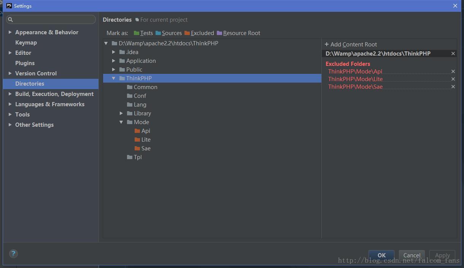Expand Appearance & Behavior settings
This screenshot has width=464, height=268.
pyautogui.click(x=10, y=32)
